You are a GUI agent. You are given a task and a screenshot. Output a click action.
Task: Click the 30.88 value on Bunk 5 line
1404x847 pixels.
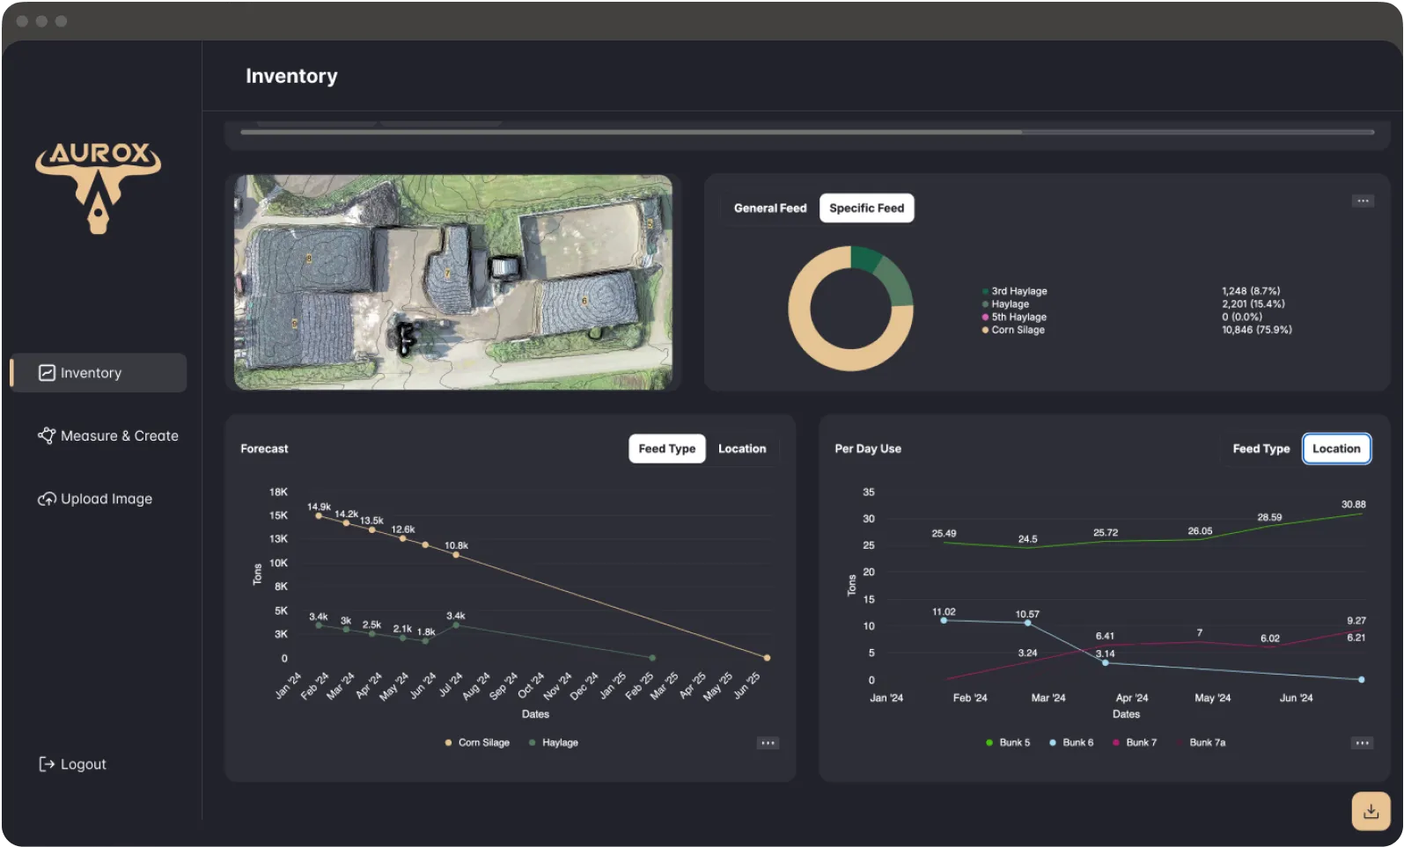pyautogui.click(x=1353, y=505)
